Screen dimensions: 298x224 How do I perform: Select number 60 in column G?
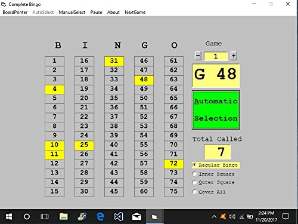coord(144,192)
